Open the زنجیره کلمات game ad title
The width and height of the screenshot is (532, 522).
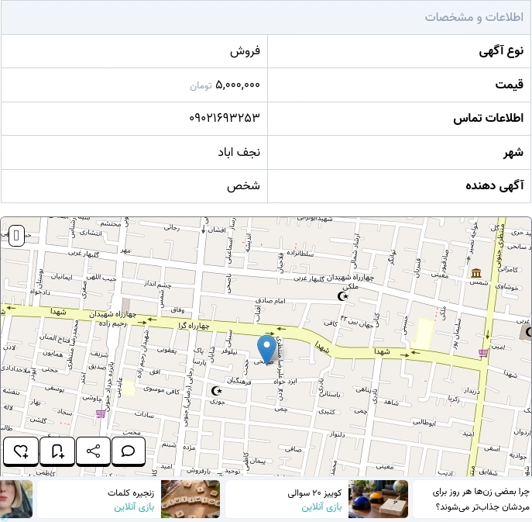(131, 493)
